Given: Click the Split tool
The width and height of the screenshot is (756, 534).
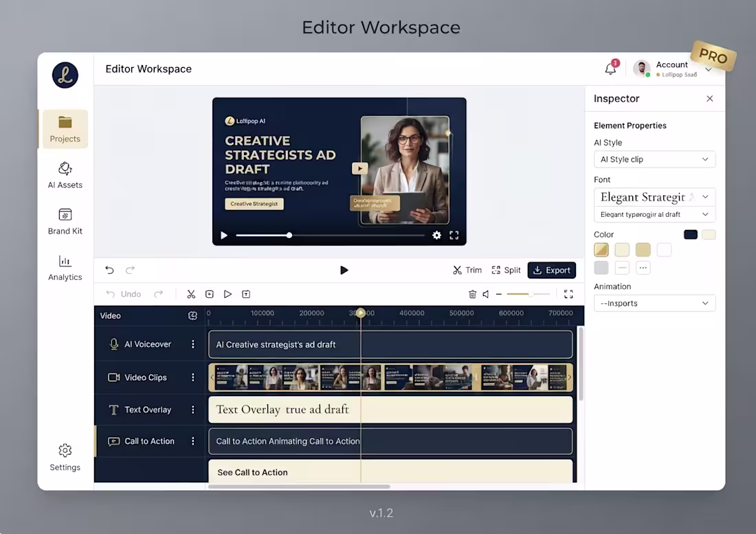Looking at the screenshot, I should 506,270.
